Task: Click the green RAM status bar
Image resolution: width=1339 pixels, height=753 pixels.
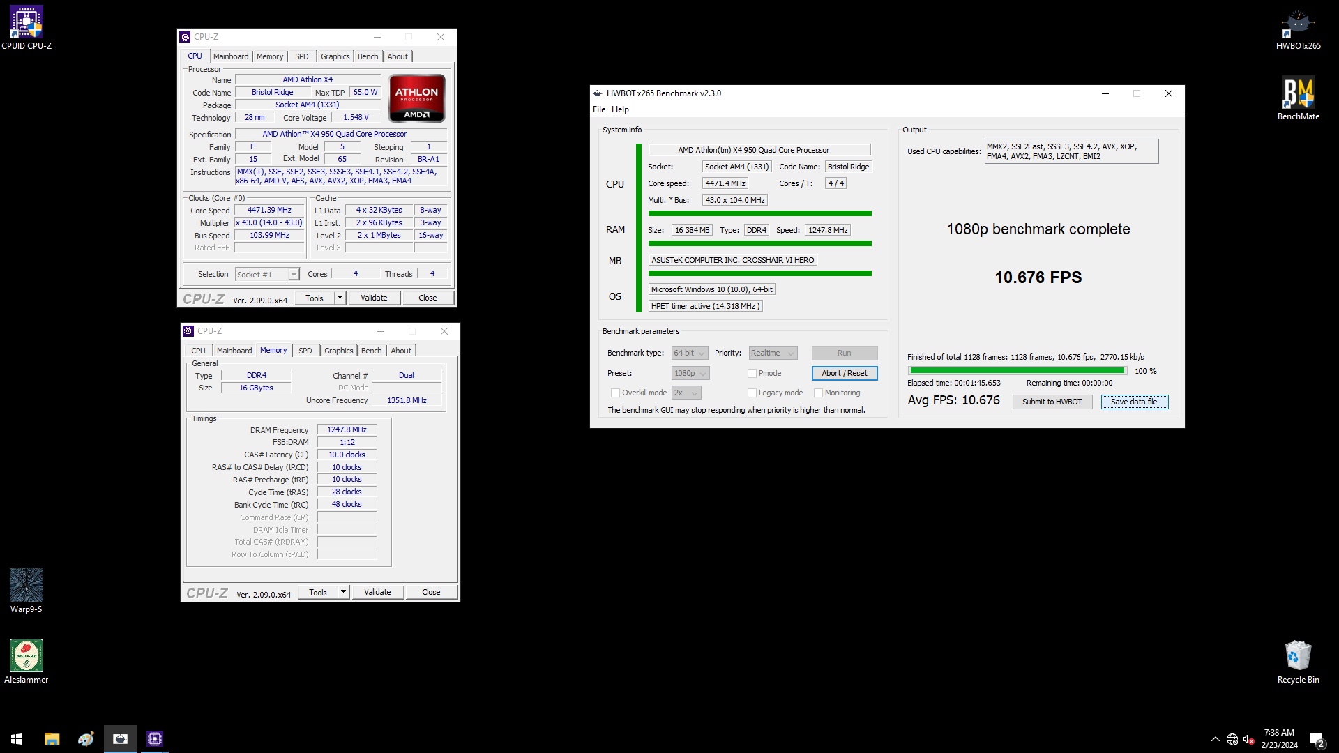Action: point(760,244)
